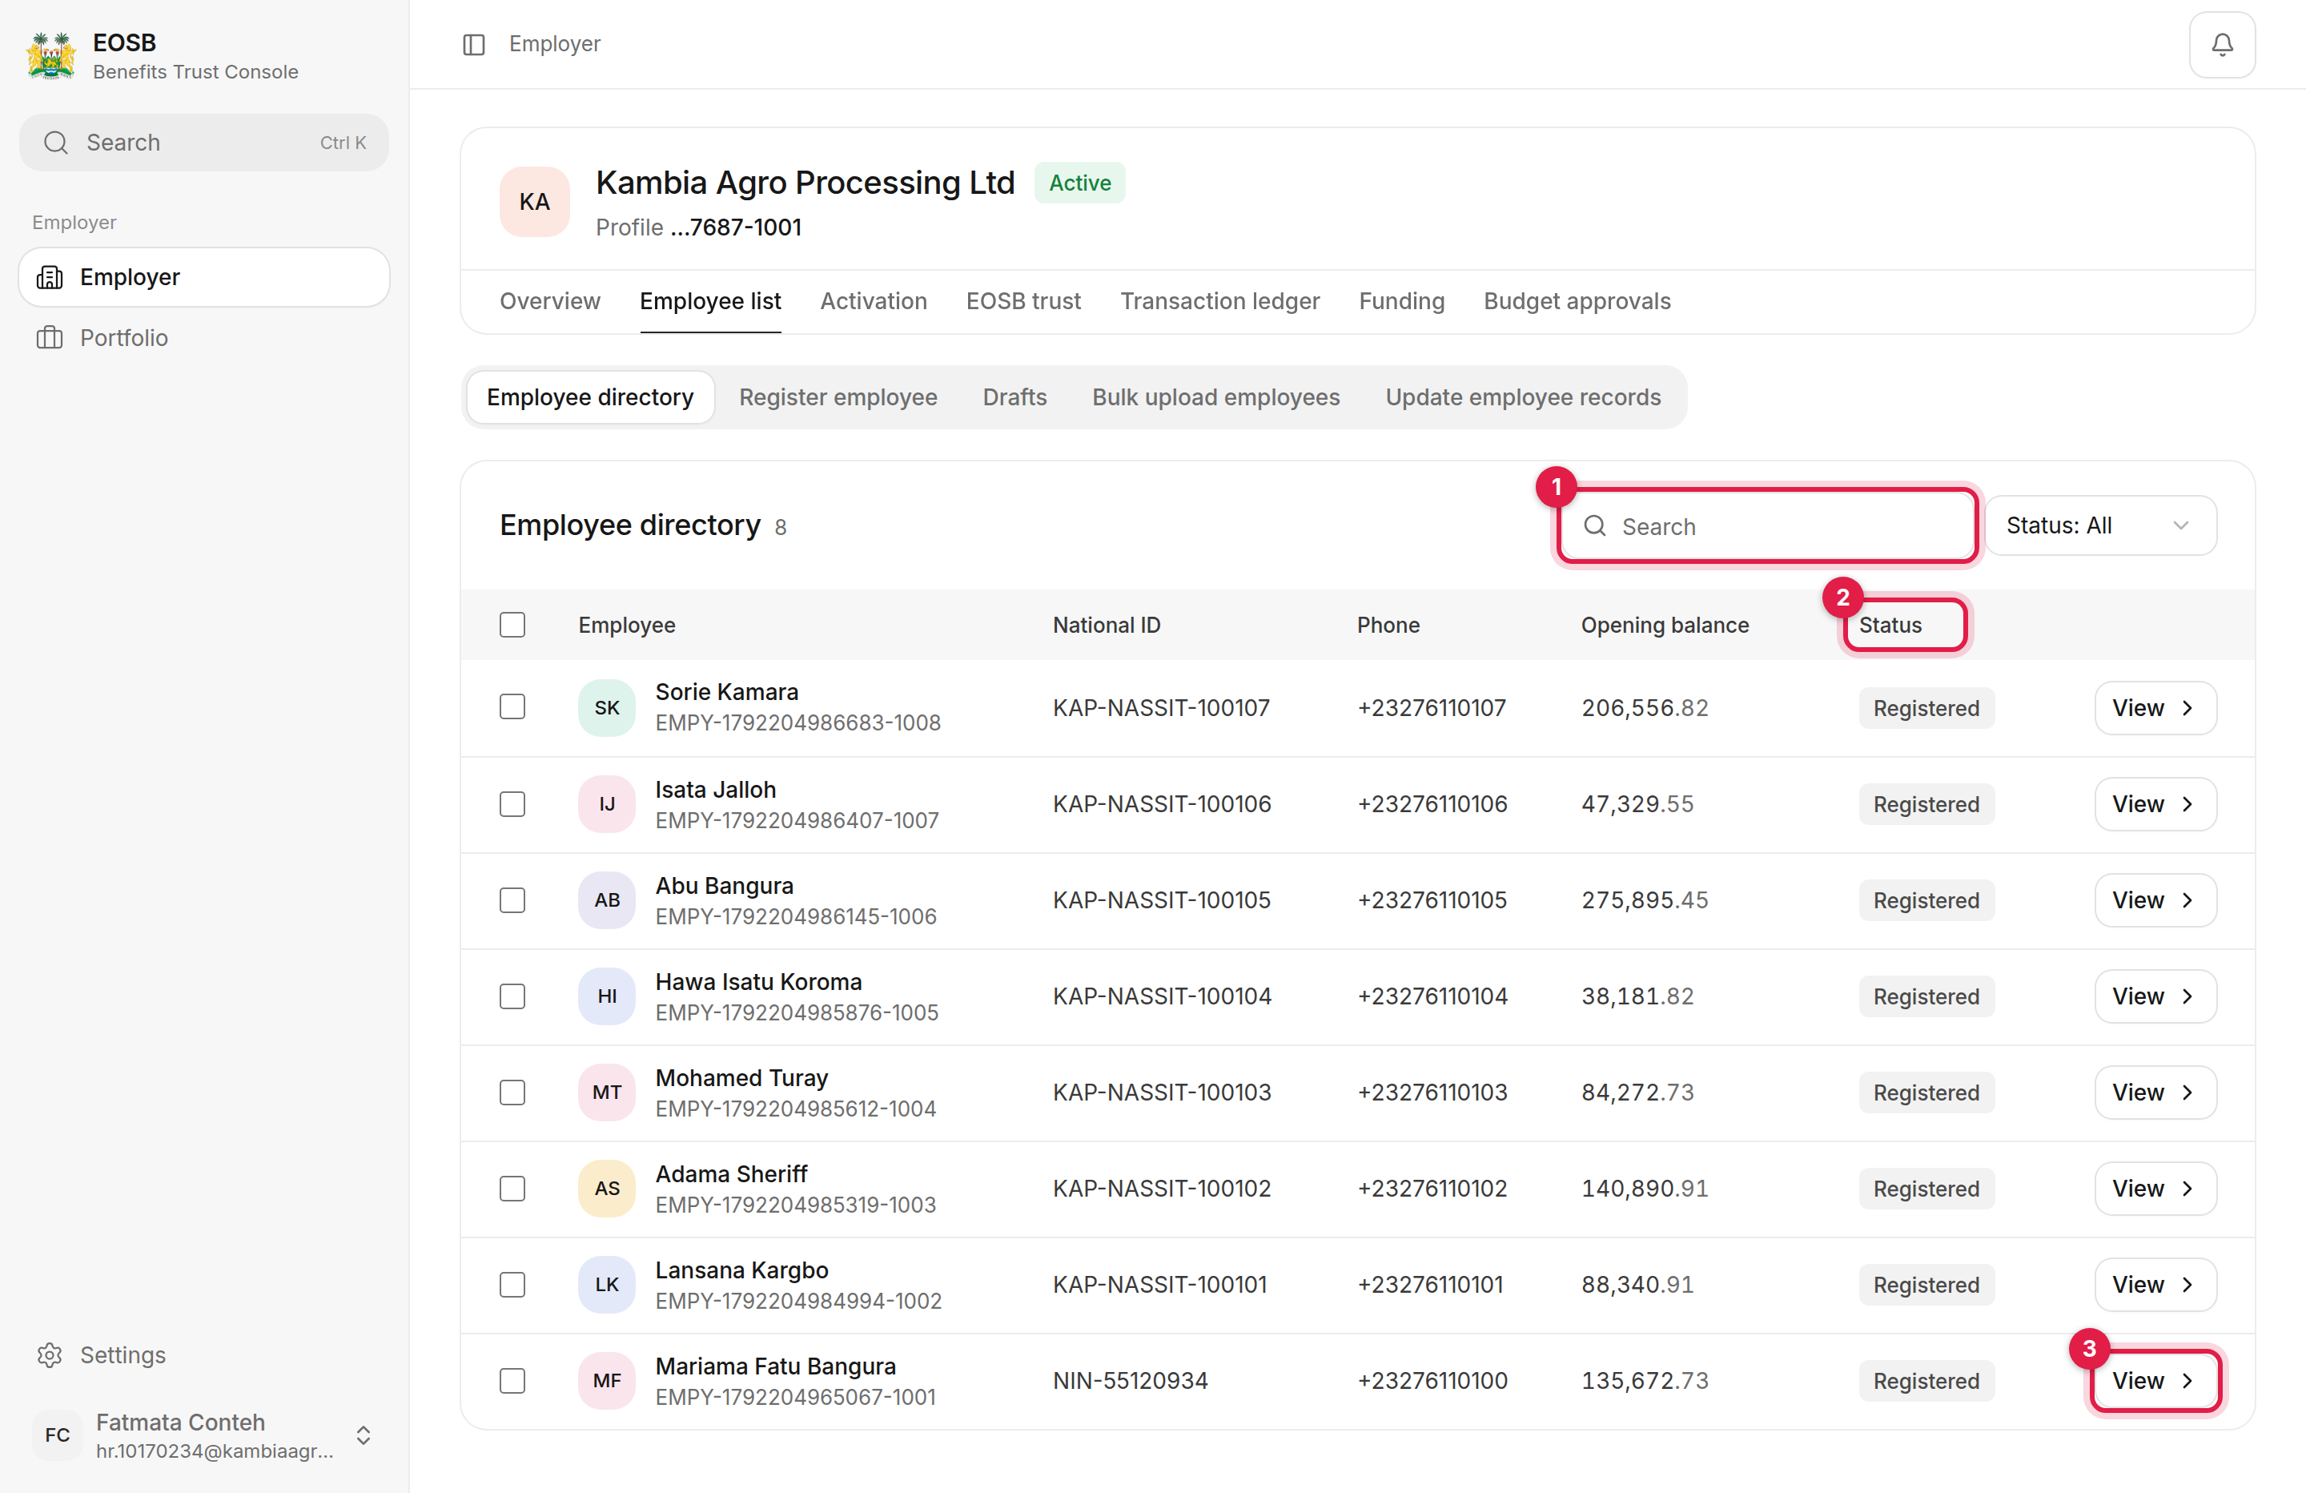Click the AS avatar for Adama Sheriff
This screenshot has width=2306, height=1493.
pos(607,1188)
